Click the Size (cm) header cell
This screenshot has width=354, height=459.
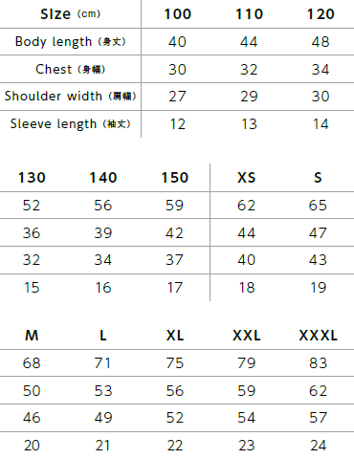pos(70,14)
